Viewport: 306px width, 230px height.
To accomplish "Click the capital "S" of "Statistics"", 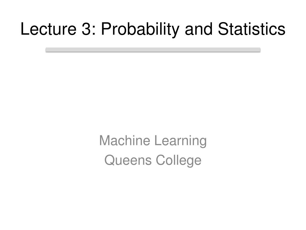I will 223,29.
